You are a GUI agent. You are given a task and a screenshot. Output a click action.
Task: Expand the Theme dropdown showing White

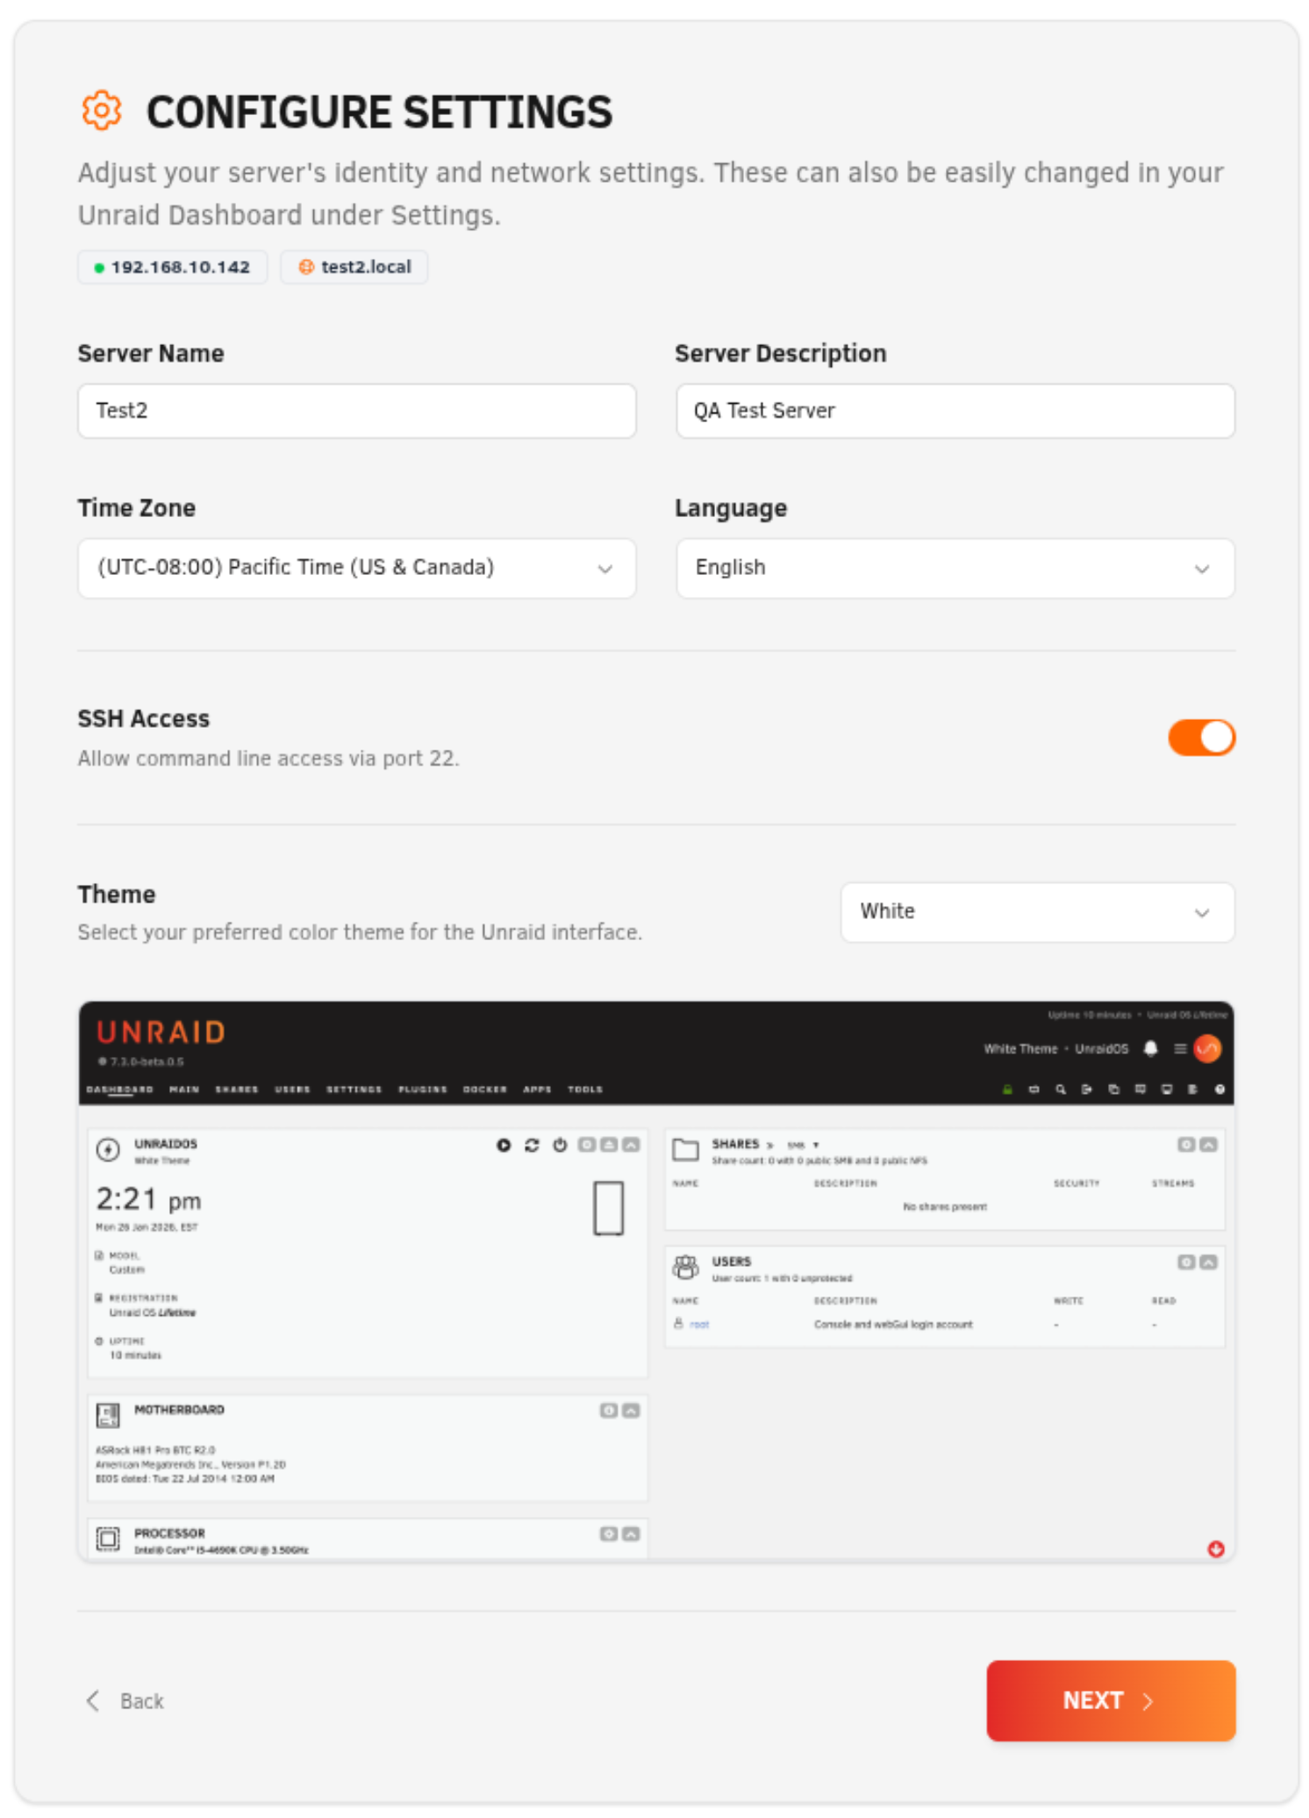coord(1037,912)
